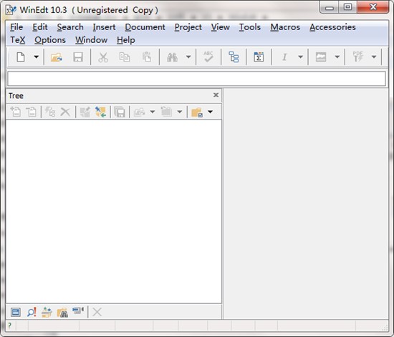Click the Insert picture icon
394x337 pixels.
[x=321, y=57]
